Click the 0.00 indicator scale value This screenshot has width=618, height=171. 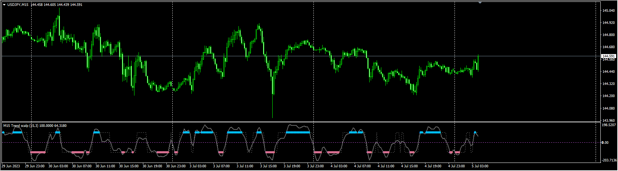(x=606, y=142)
